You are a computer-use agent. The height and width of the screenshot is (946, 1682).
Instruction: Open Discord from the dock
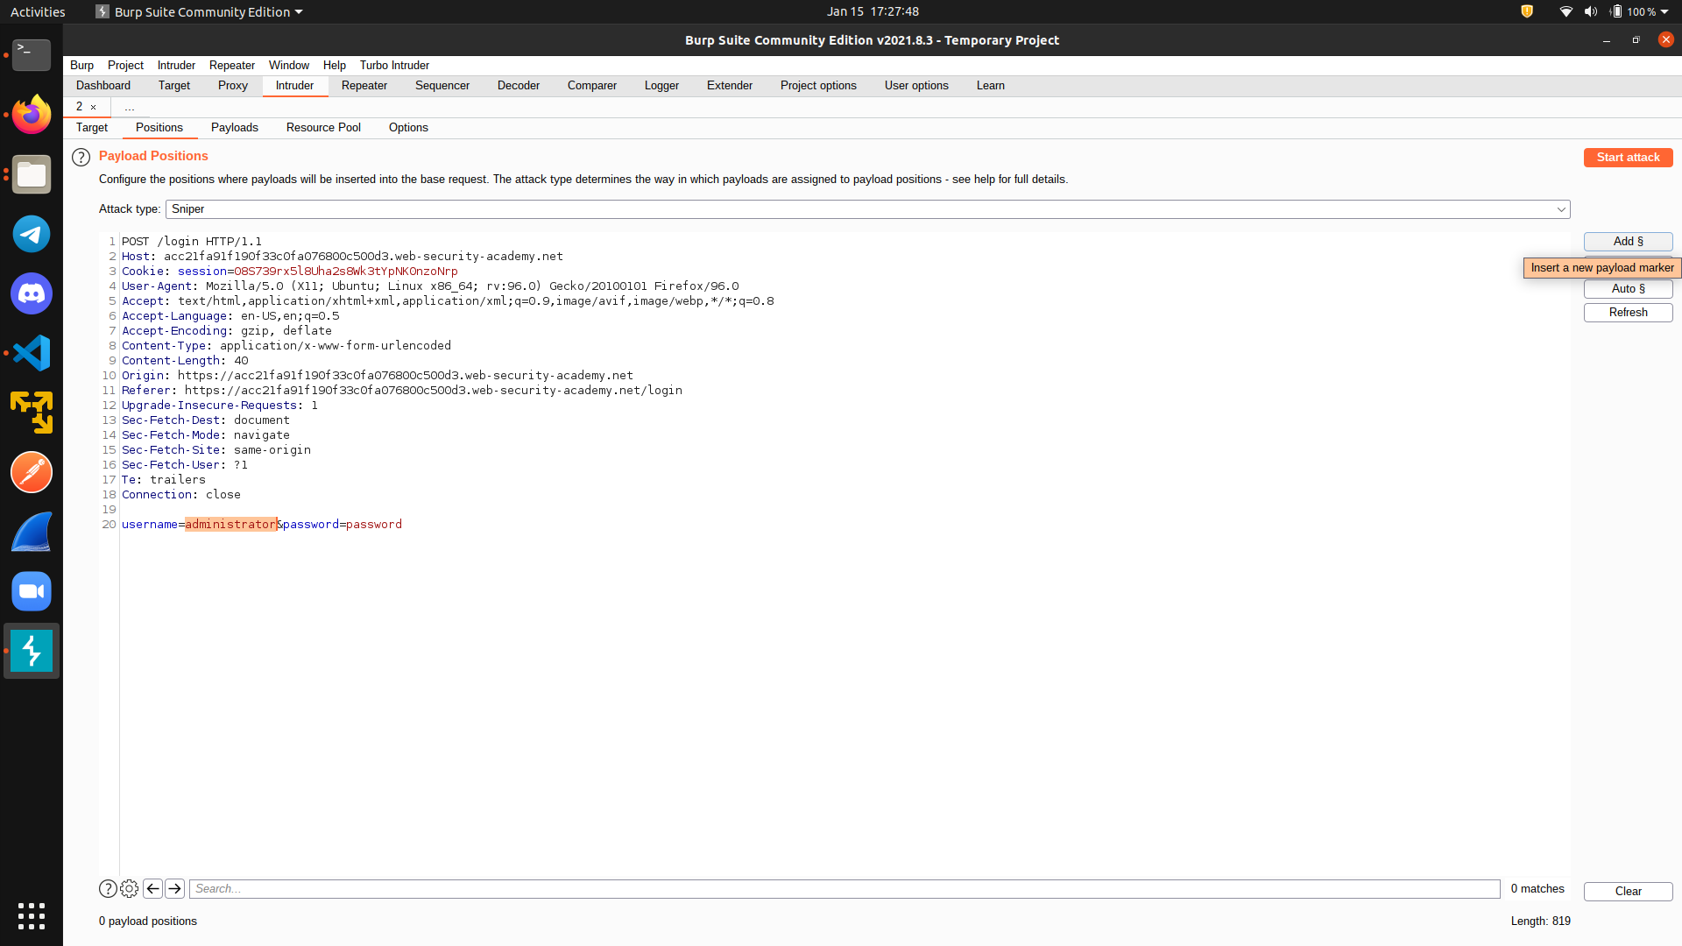click(32, 293)
